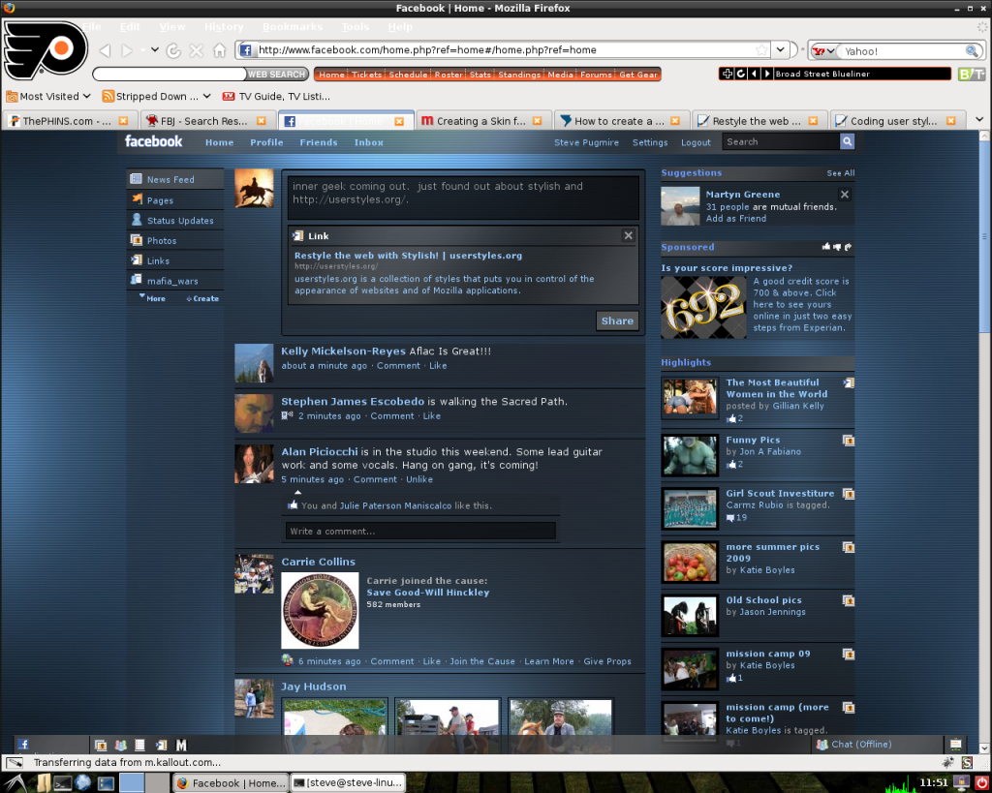The width and height of the screenshot is (992, 793).
Task: Go back with the browser Back arrow
Action: pyautogui.click(x=105, y=50)
